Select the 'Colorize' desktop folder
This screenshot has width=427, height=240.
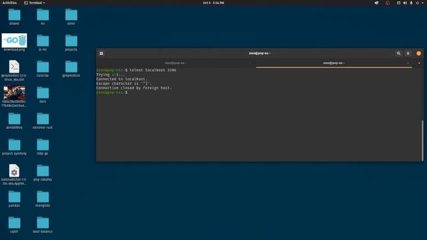tap(43, 69)
